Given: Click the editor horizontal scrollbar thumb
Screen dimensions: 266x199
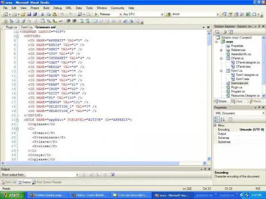Looking at the screenshot, I should click(92, 163).
